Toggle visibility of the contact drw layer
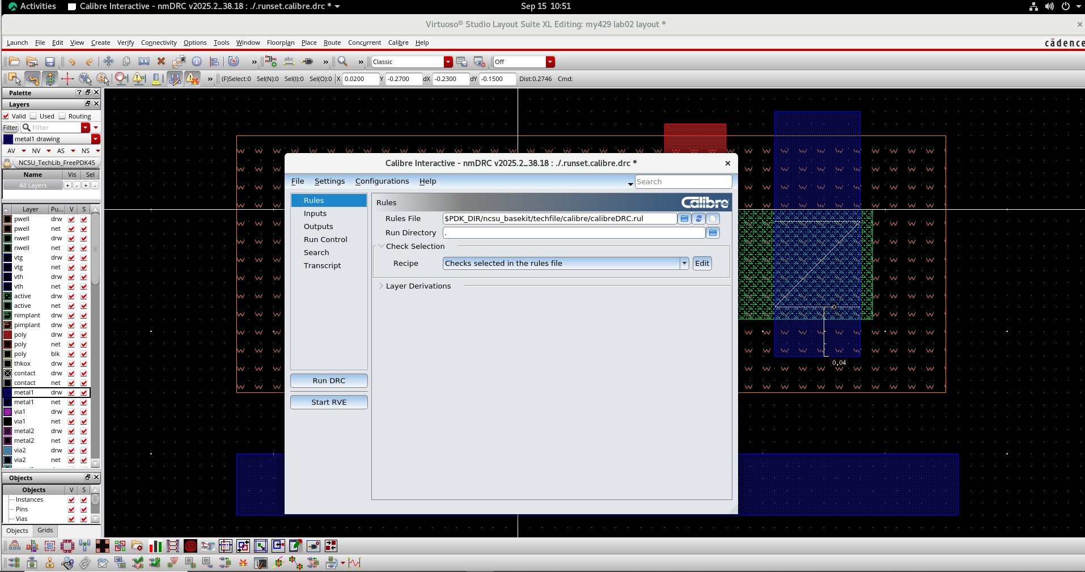This screenshot has width=1085, height=572. tap(71, 374)
